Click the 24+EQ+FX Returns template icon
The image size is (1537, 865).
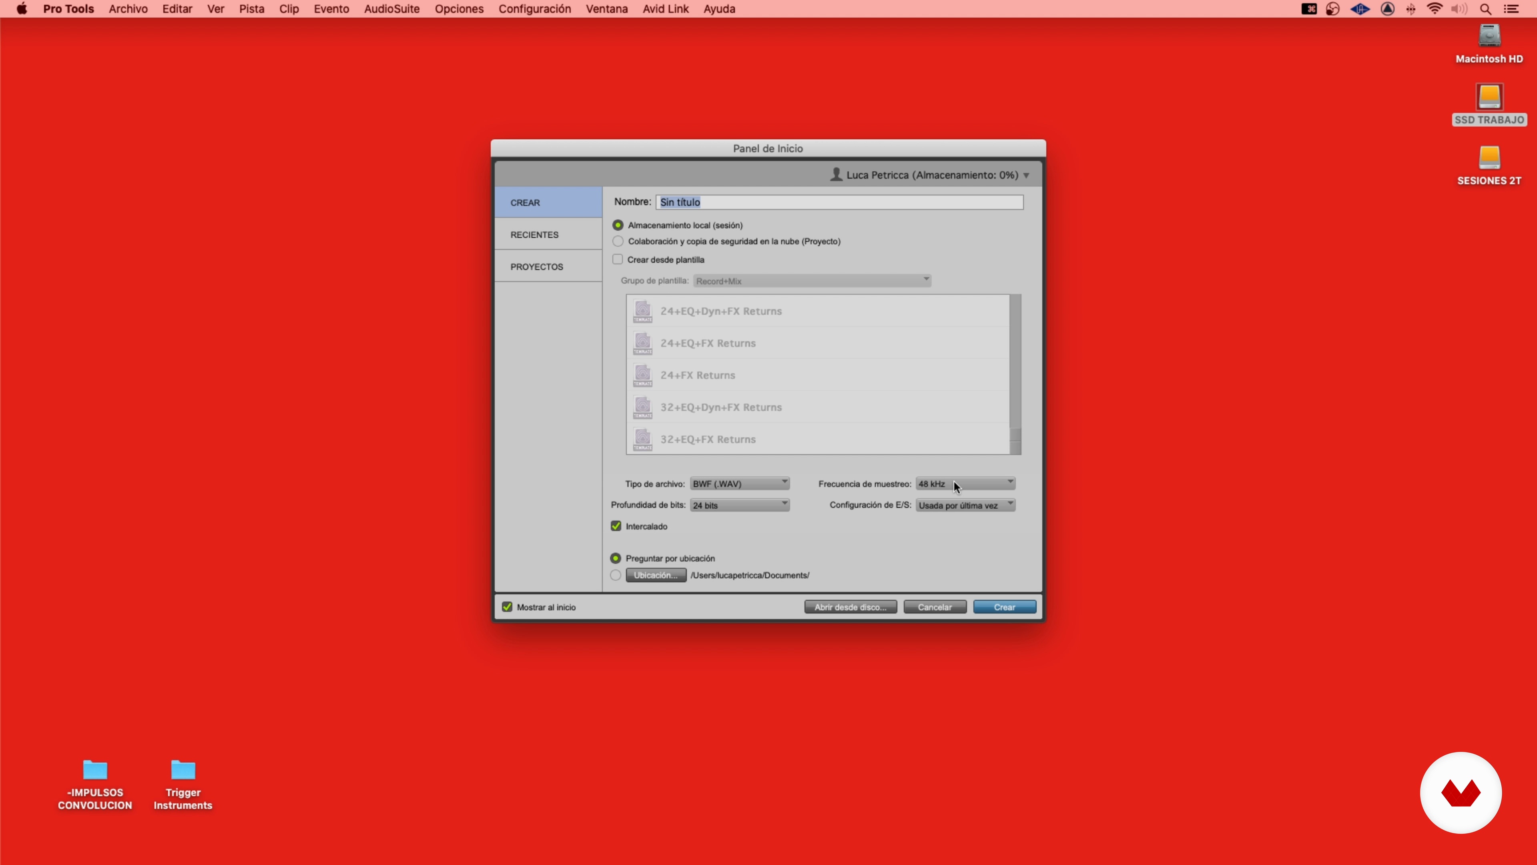pos(642,343)
